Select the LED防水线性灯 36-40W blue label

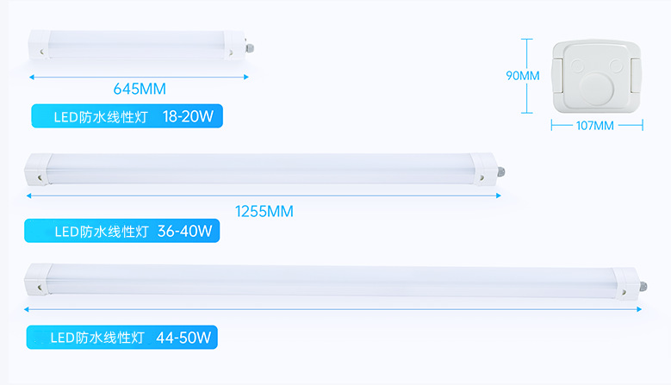pyautogui.click(x=122, y=231)
